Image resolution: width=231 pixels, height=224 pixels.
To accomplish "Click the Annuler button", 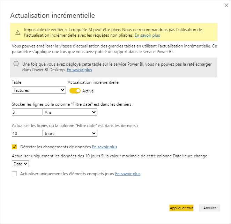I will click(x=210, y=208).
